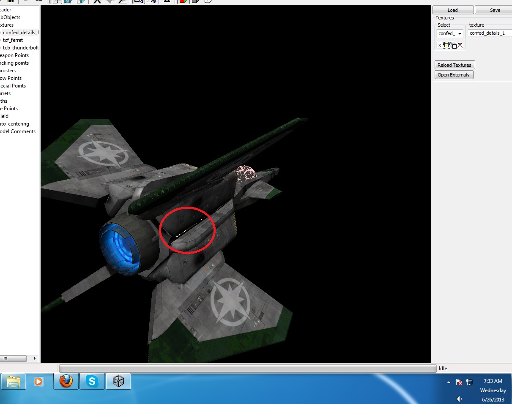This screenshot has width=512, height=404.
Task: Select the Glow Points tree row
Action: click(x=11, y=78)
